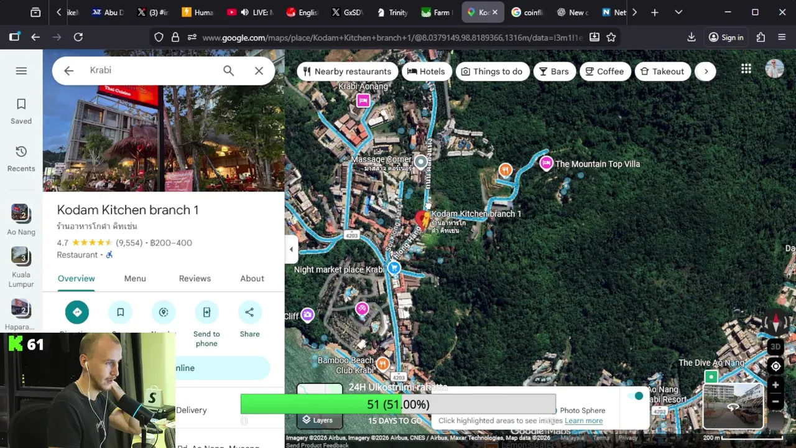Select the Coffee chip
The width and height of the screenshot is (796, 448).
[605, 72]
